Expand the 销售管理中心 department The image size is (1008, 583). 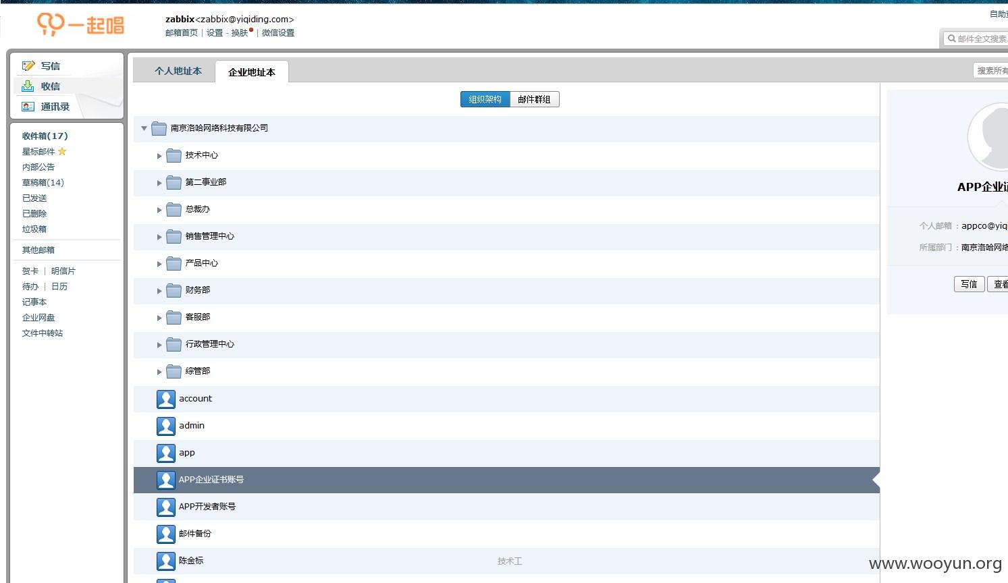click(x=159, y=237)
